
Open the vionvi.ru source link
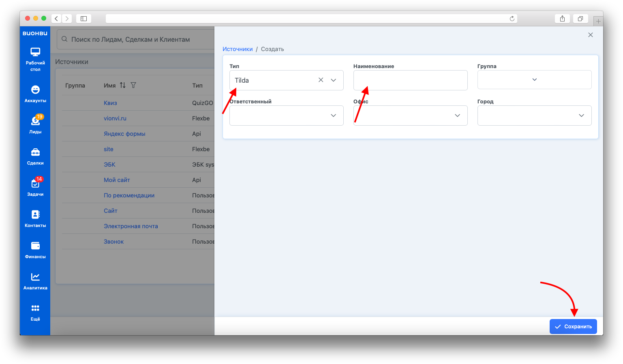[x=115, y=118]
